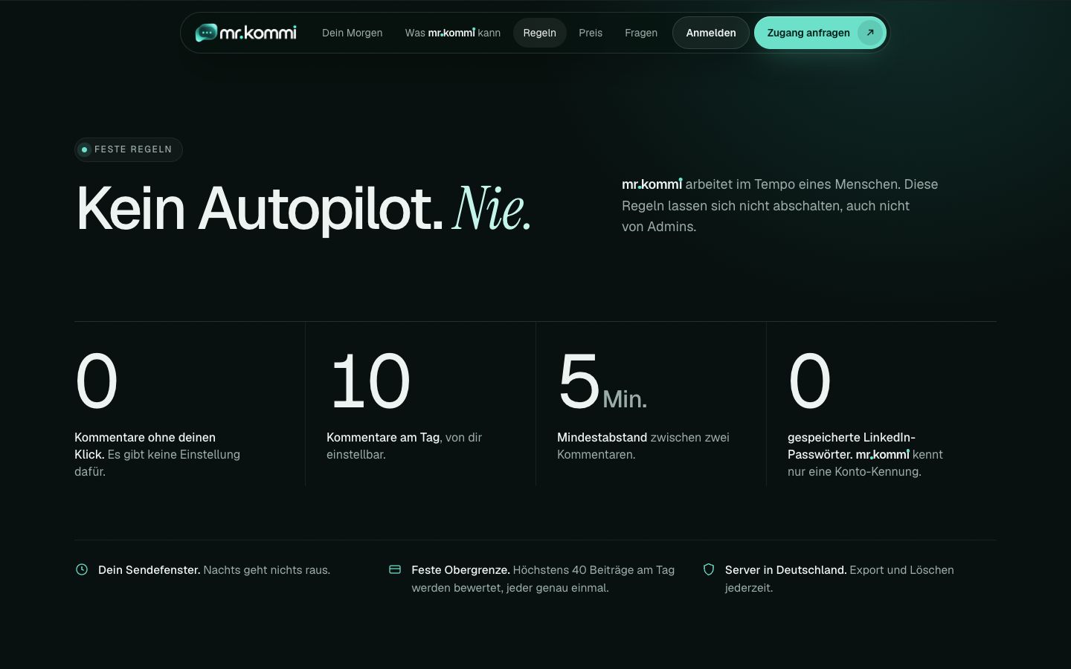
Task: Open the Fragen nav item
Action: pos(641,33)
